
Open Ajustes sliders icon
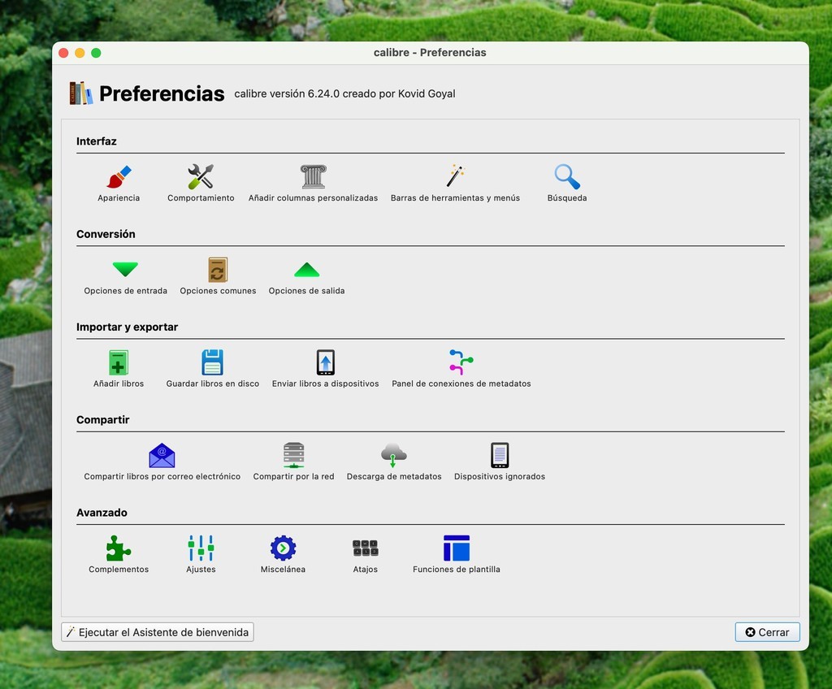pos(201,548)
